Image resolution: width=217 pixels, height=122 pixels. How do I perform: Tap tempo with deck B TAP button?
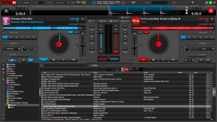pos(212,19)
